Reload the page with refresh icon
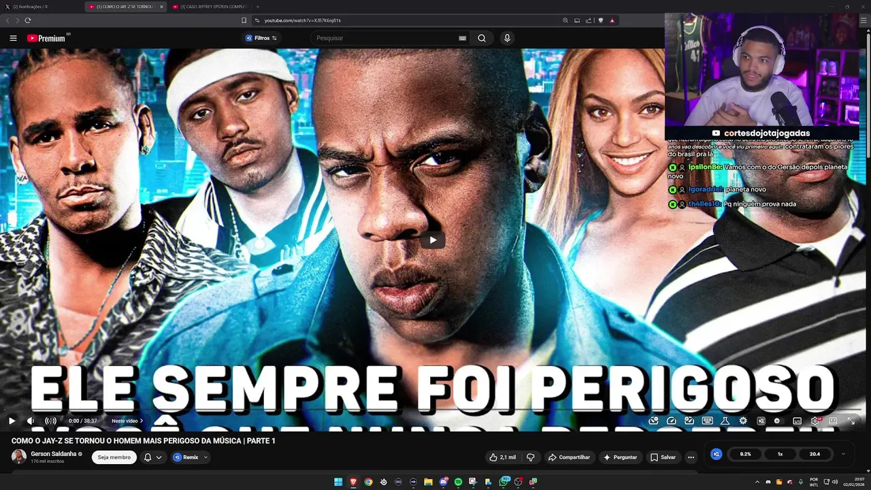Image resolution: width=871 pixels, height=490 pixels. coord(28,20)
